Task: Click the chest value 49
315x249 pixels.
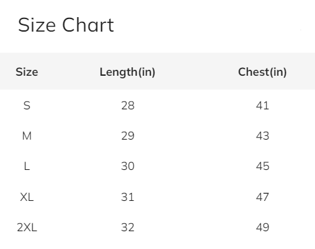Action: point(262,227)
